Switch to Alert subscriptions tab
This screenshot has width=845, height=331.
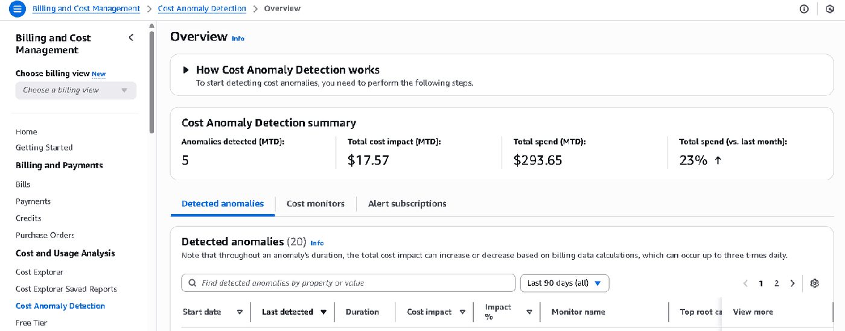coord(407,204)
